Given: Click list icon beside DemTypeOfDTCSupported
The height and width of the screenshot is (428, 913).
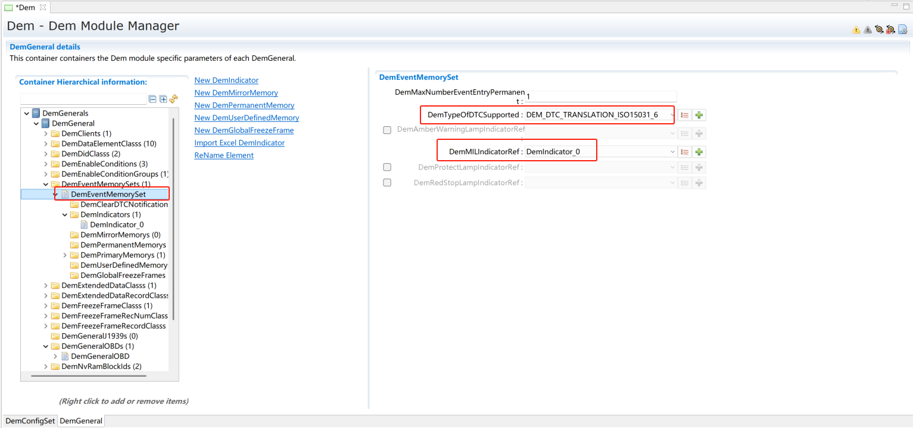Looking at the screenshot, I should tap(685, 115).
